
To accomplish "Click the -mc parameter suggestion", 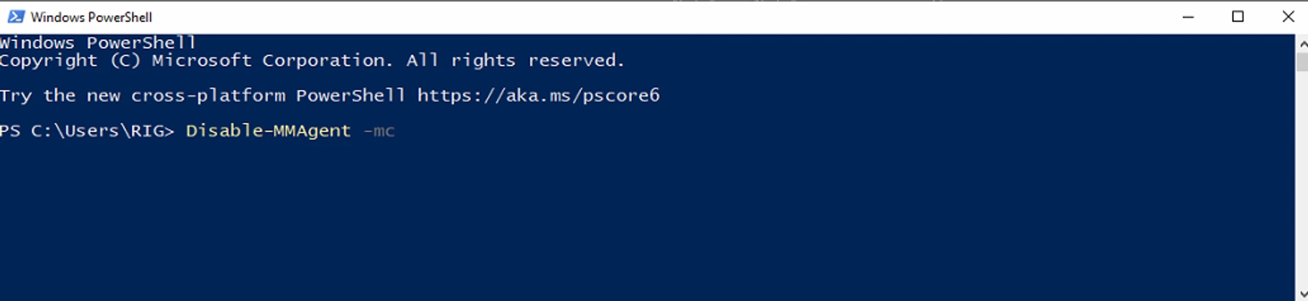I will click(x=379, y=131).
